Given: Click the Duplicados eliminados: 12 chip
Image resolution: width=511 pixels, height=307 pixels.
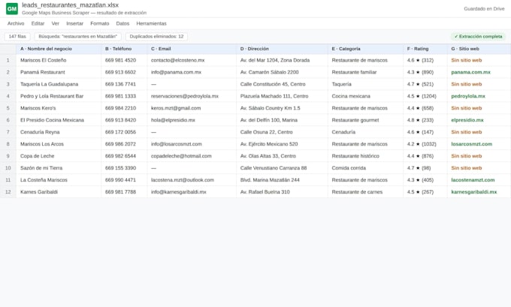Looking at the screenshot, I should pos(156,37).
